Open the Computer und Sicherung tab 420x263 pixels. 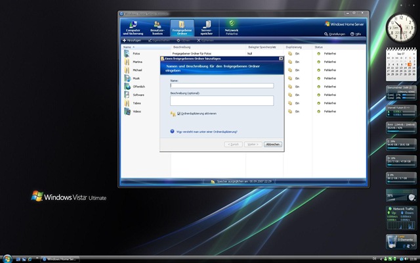(133, 28)
